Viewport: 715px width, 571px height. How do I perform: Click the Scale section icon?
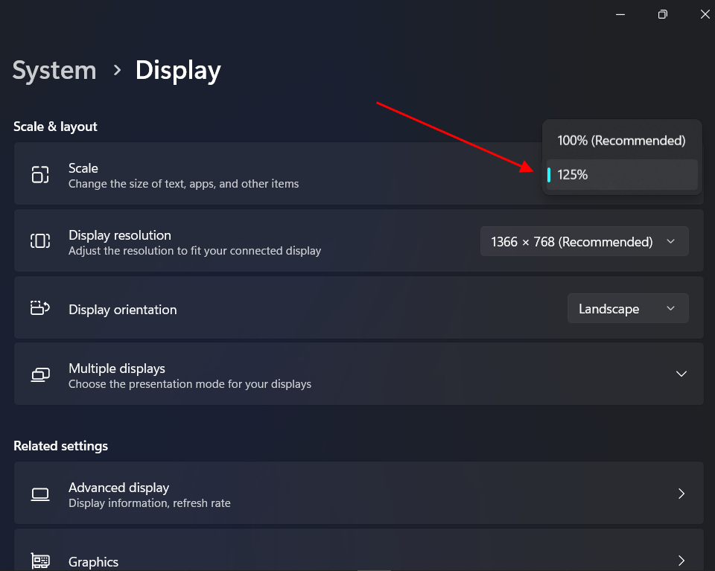39,173
